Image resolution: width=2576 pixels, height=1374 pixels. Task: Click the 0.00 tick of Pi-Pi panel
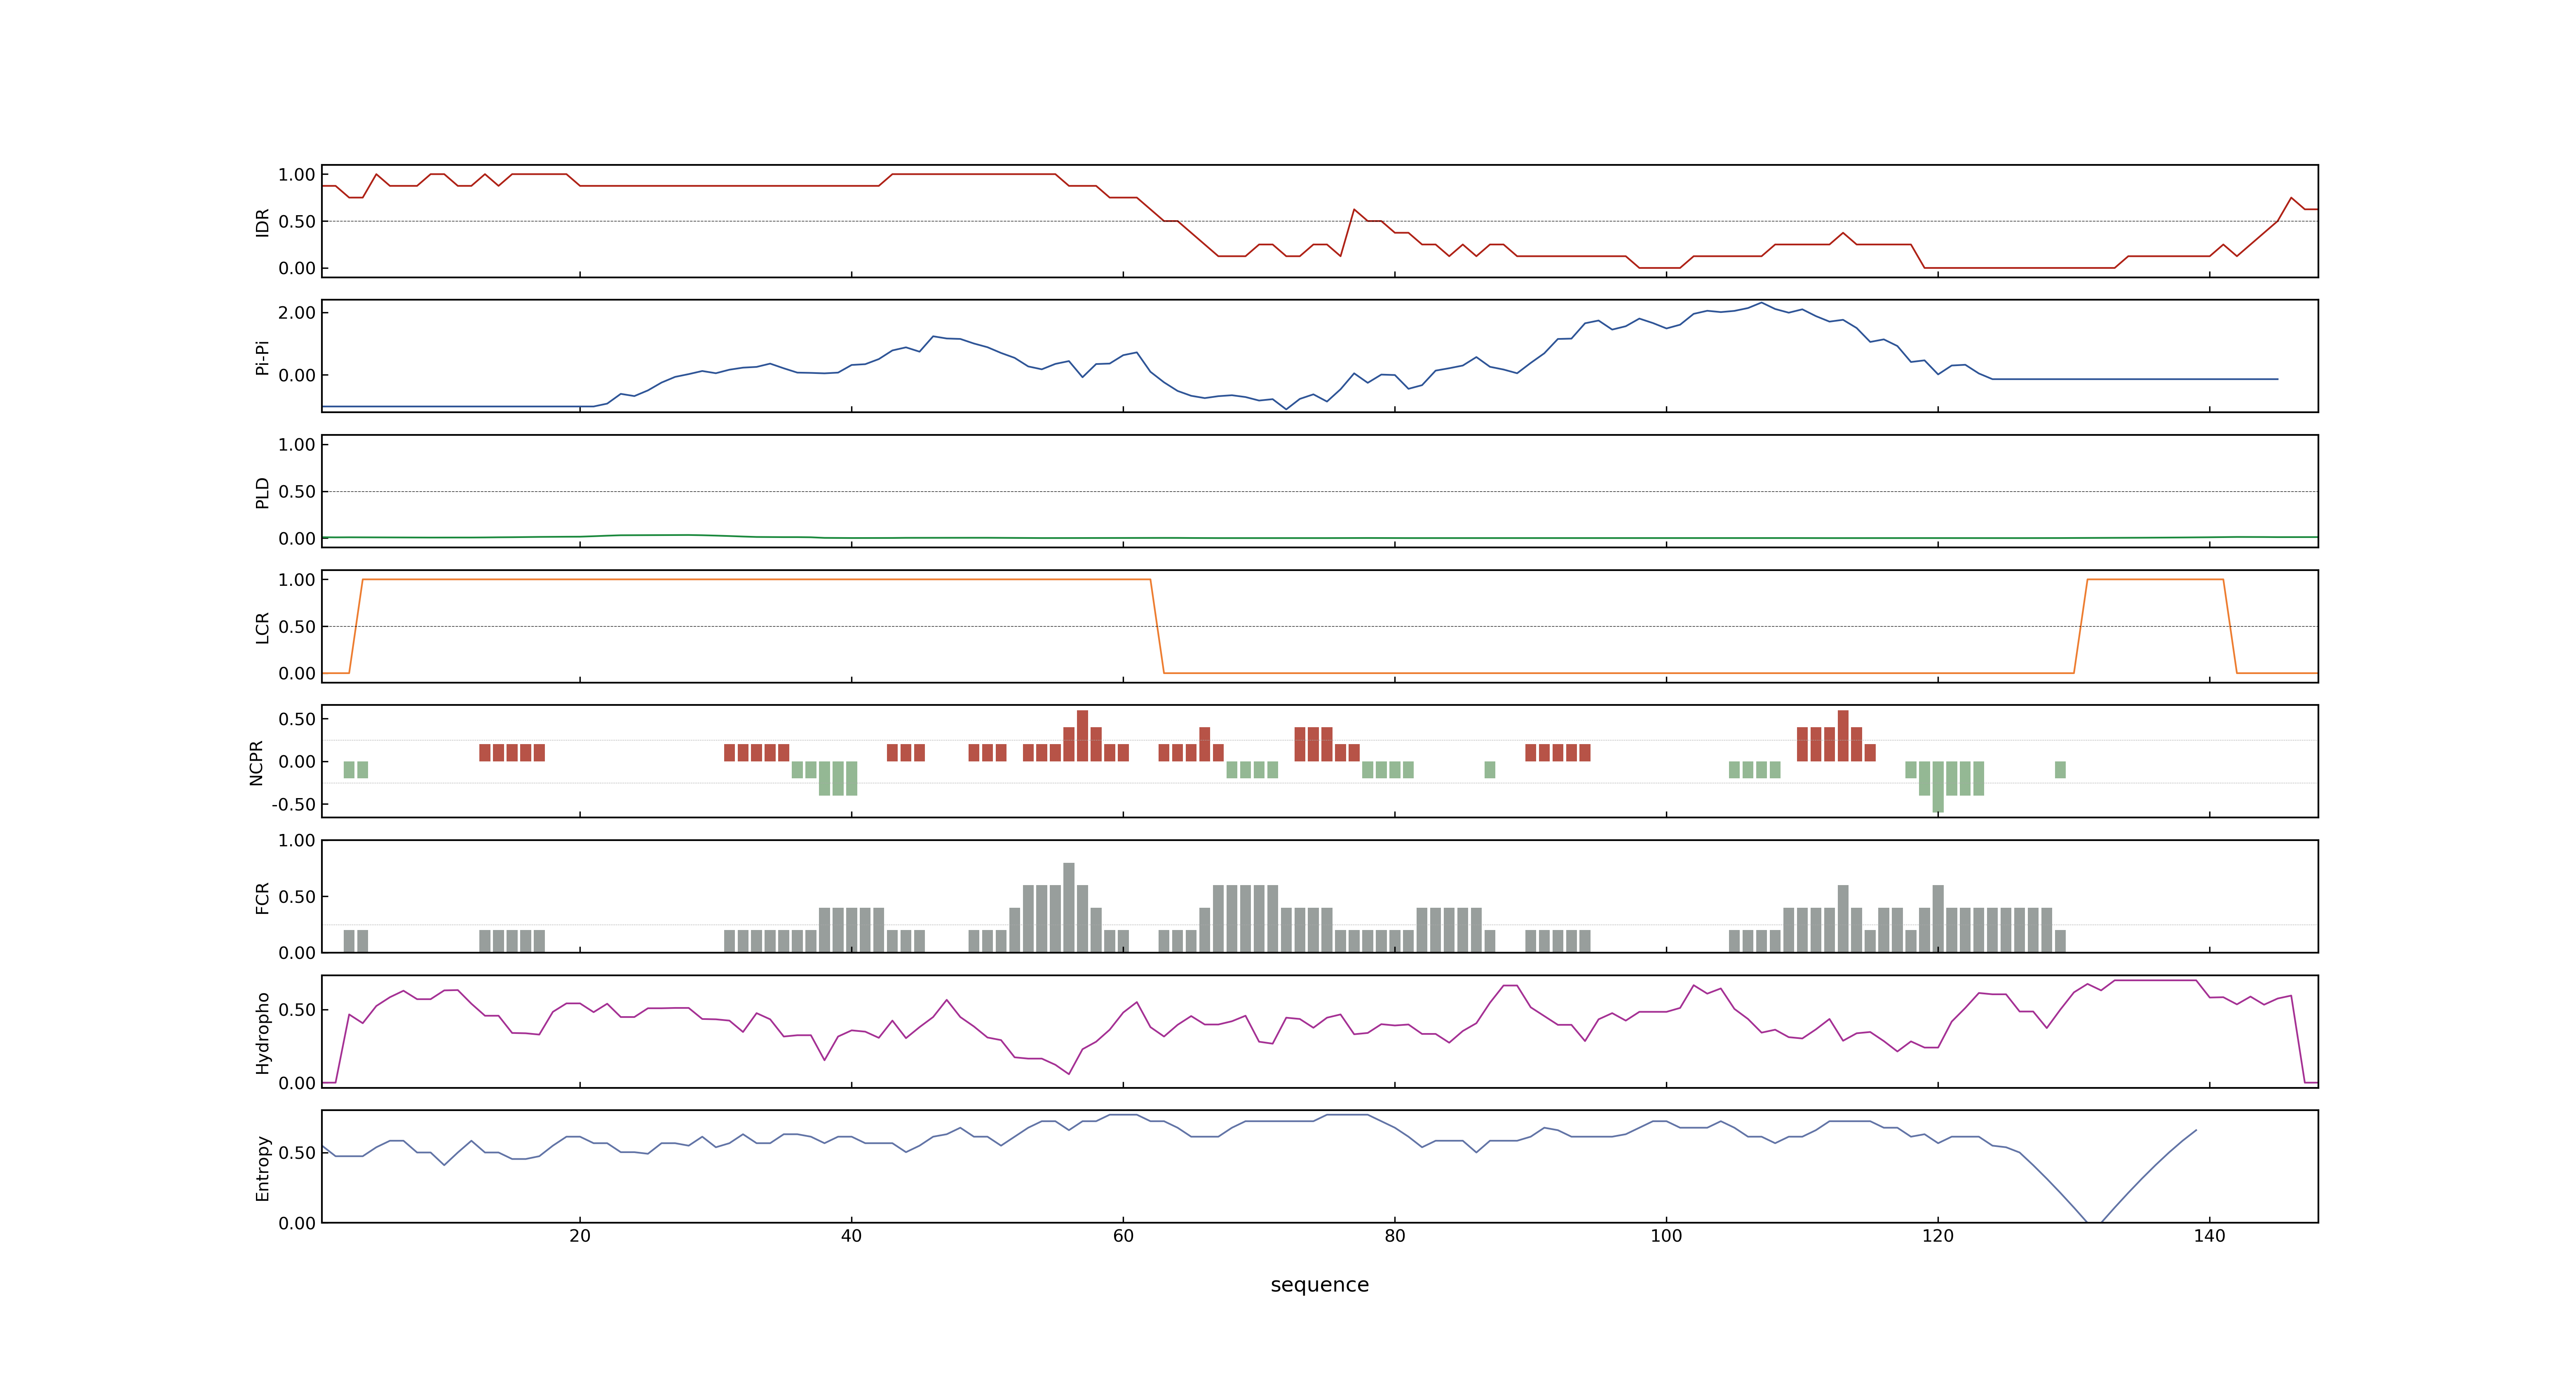click(x=297, y=376)
